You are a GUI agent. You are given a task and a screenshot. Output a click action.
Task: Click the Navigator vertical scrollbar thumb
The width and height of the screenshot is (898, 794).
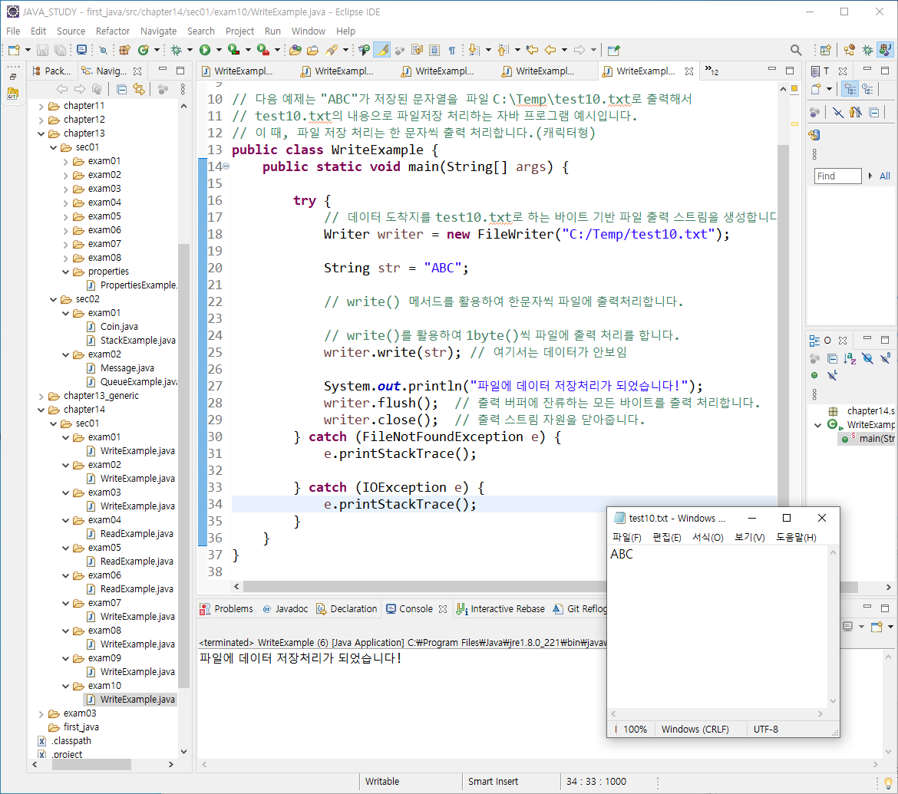pos(184,465)
